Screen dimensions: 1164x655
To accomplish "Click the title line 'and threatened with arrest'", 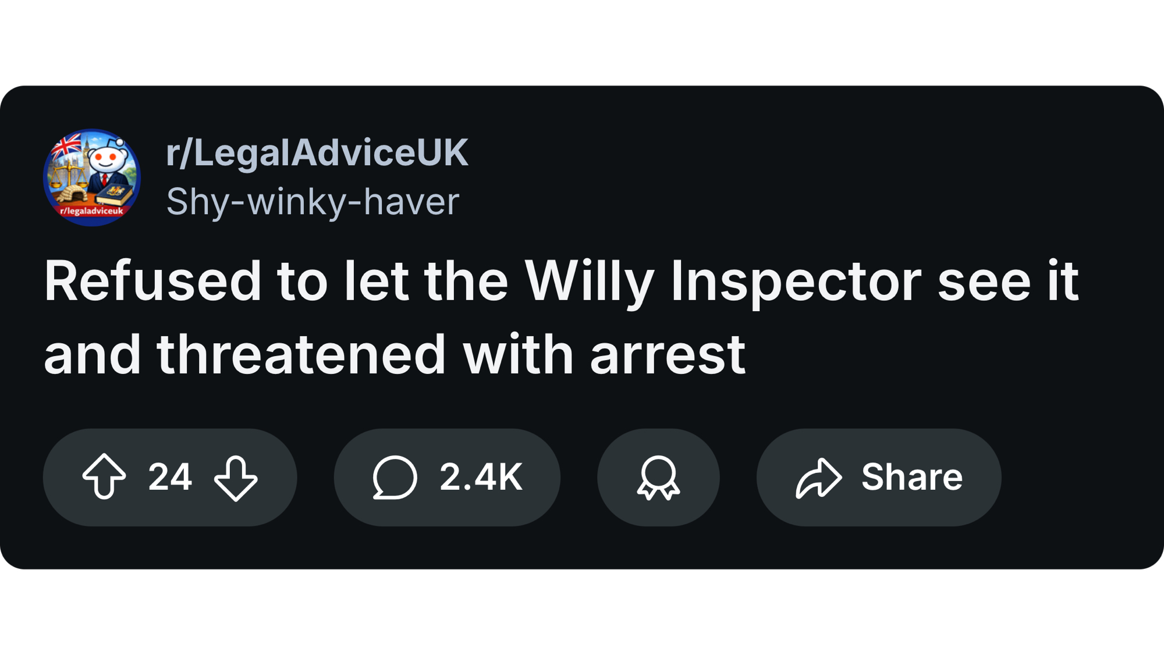I will pos(394,355).
